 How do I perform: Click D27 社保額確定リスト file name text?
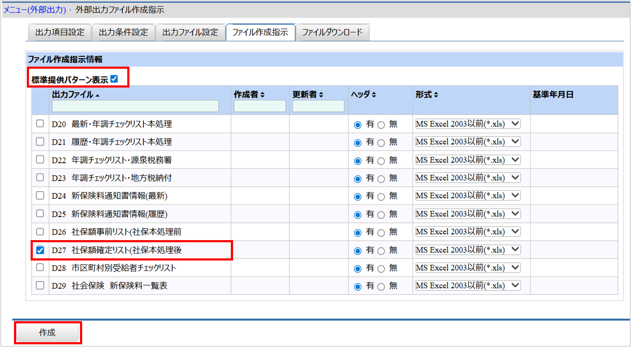pos(117,250)
